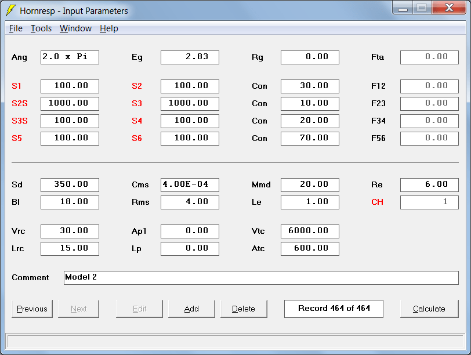Viewport: 471px width, 355px height.
Task: Open the File menu
Action: (16, 28)
